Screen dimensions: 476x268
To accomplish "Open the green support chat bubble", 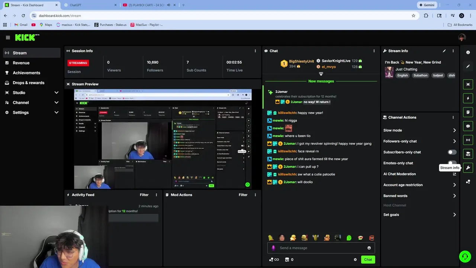I will pyautogui.click(x=465, y=256).
